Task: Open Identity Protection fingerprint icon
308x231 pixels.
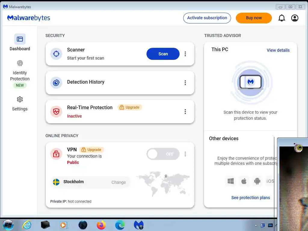Action: click(20, 63)
